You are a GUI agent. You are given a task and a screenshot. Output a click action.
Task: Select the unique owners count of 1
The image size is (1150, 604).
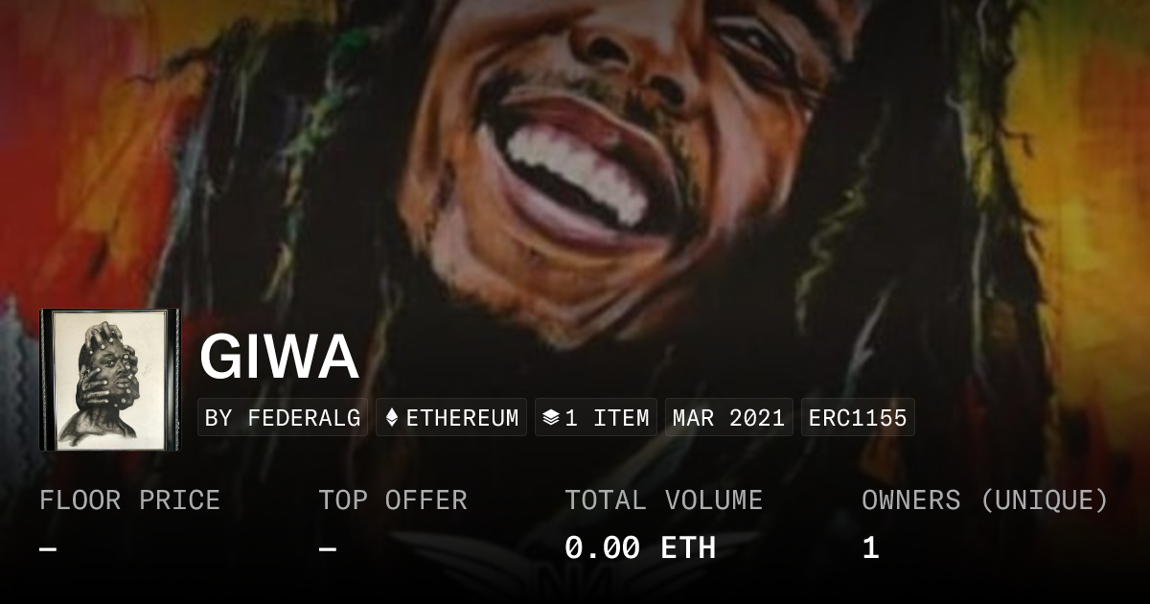(870, 548)
